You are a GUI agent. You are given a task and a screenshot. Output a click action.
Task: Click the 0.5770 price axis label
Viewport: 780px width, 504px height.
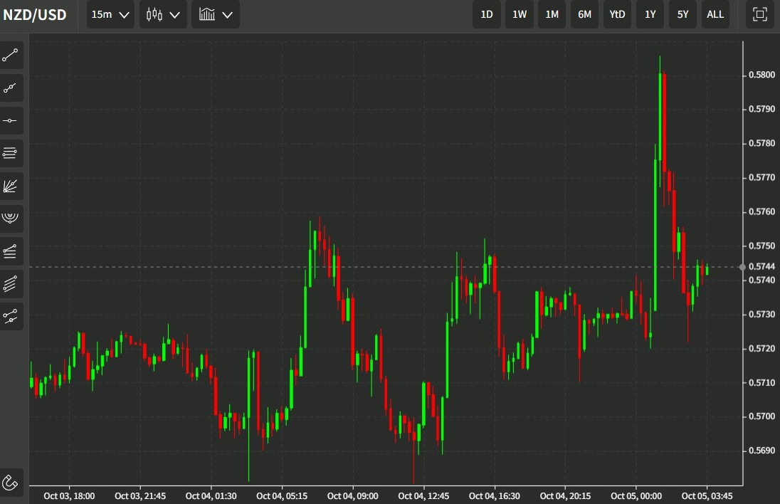click(761, 177)
